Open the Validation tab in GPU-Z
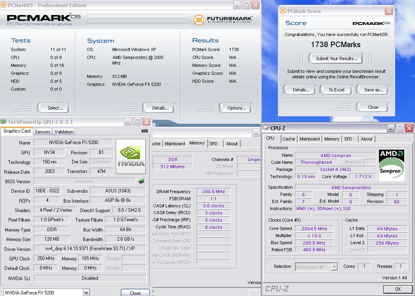Screen dimensions: 415x296 coord(63,132)
